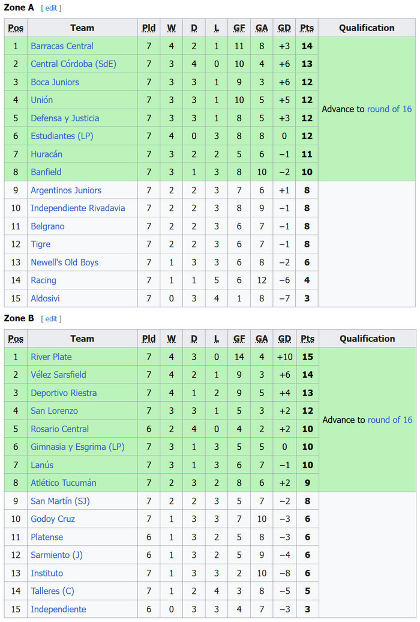This screenshot has height=622, width=420.
Task: Open the Independiente Rivadavia link
Action: click(x=78, y=208)
